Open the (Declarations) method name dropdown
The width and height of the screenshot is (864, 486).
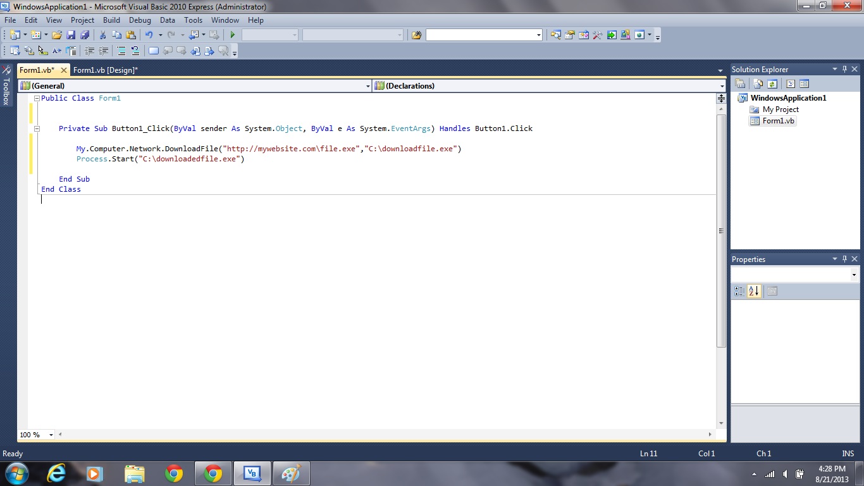pos(722,86)
